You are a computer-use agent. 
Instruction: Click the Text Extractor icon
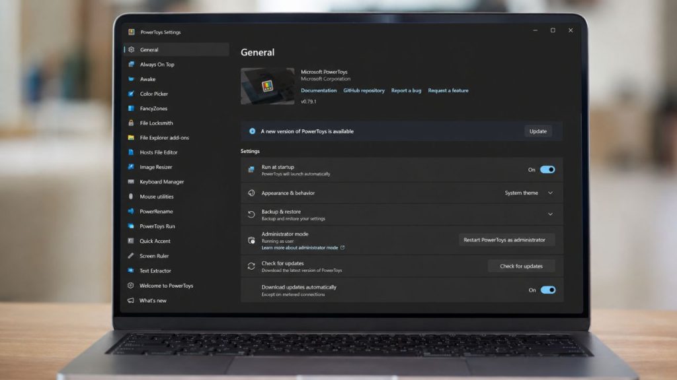(131, 270)
